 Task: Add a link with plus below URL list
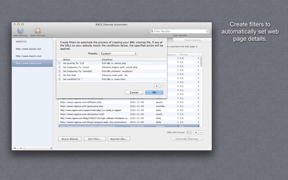[196, 132]
